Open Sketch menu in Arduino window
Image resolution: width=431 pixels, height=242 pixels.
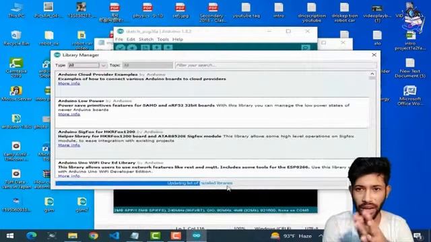coord(146,39)
